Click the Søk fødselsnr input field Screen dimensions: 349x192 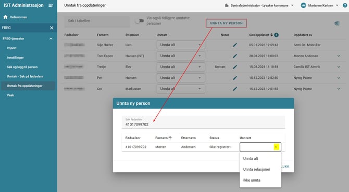[x=203, y=122]
